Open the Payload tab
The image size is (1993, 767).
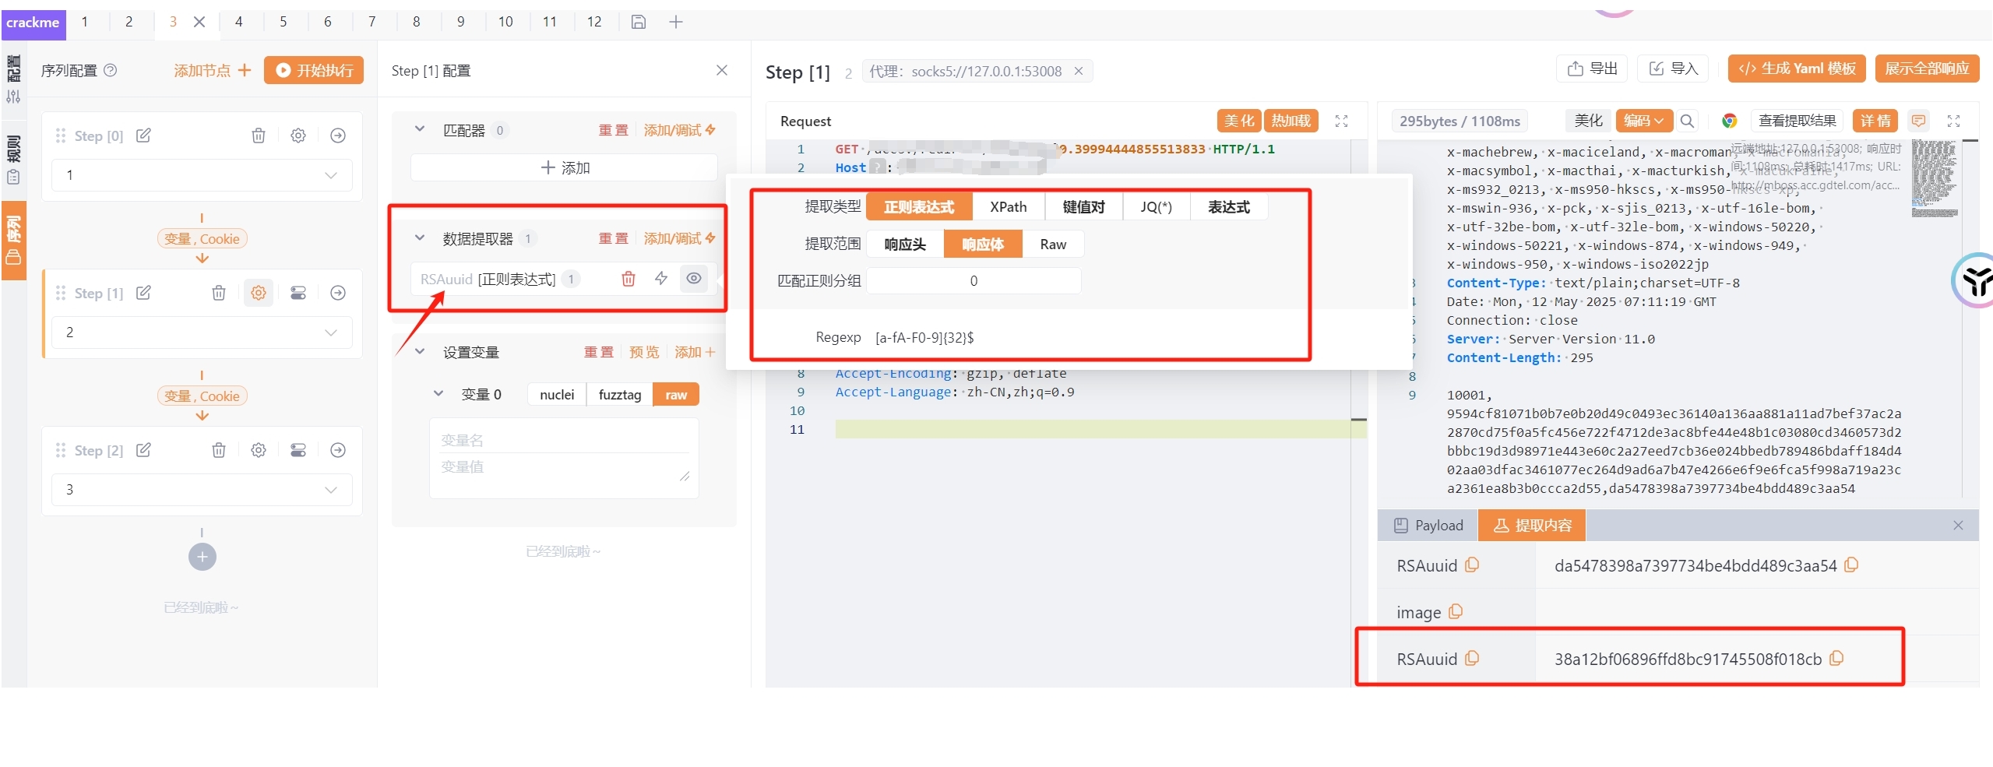[1428, 526]
